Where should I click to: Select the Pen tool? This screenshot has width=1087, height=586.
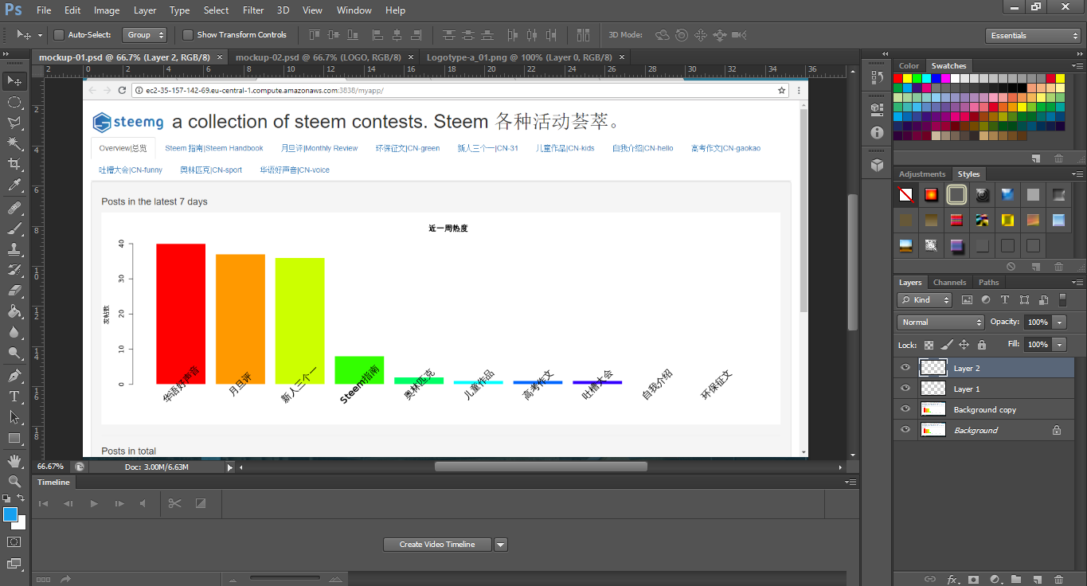(x=14, y=376)
